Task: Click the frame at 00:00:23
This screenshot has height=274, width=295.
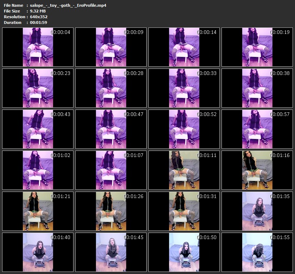Action: click(x=38, y=88)
